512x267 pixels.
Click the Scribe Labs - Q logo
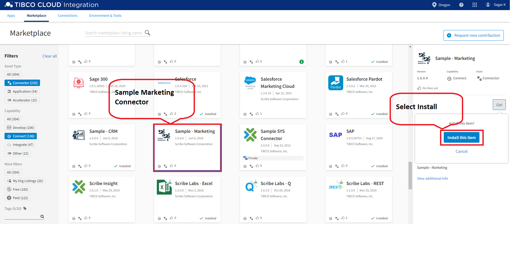click(251, 186)
